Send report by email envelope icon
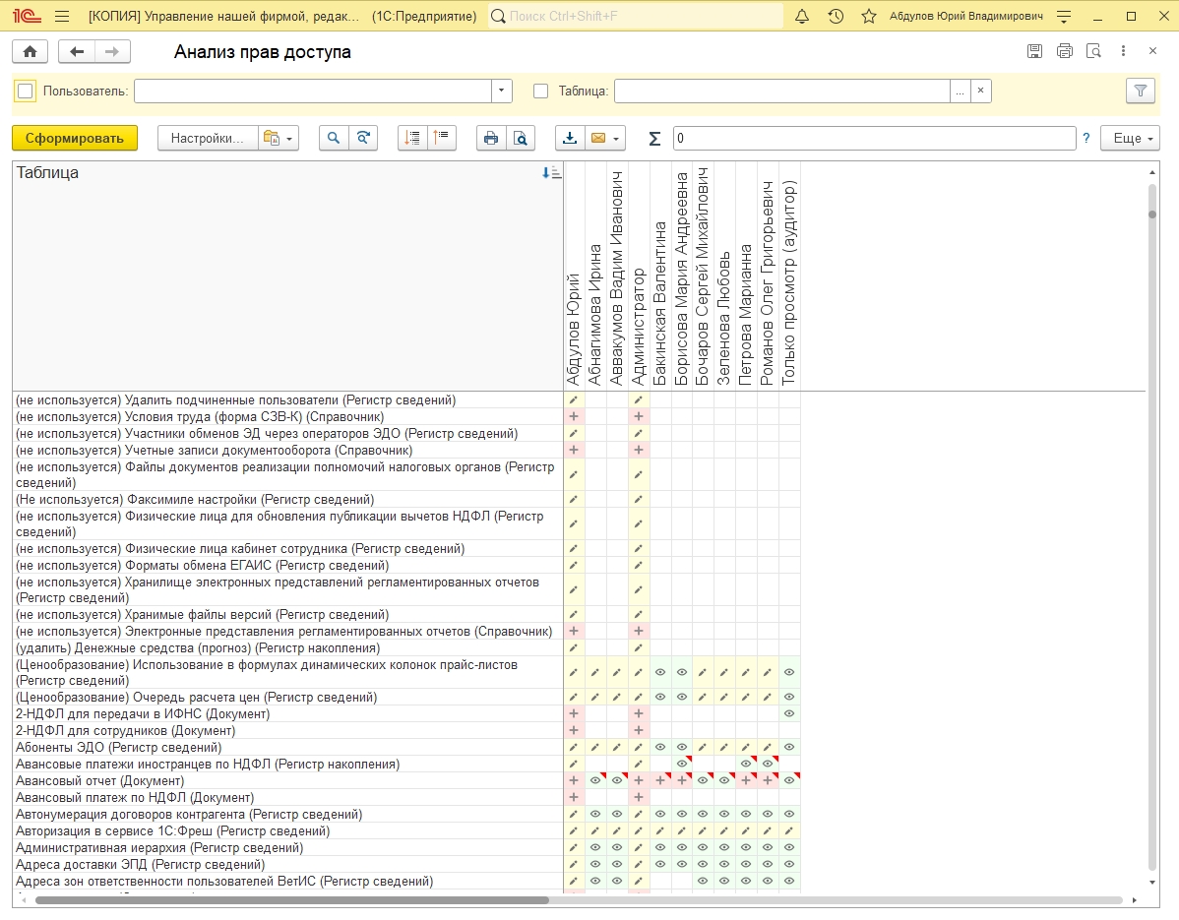This screenshot has width=1179, height=920. point(604,139)
